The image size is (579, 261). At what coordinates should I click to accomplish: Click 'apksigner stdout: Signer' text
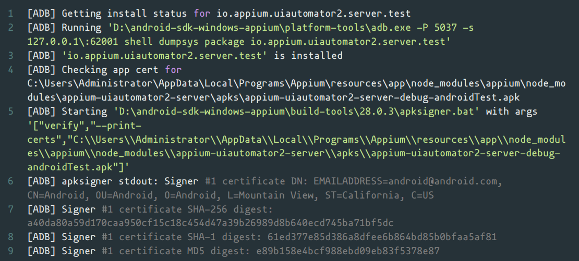coord(130,181)
